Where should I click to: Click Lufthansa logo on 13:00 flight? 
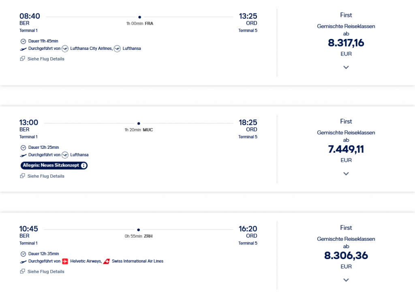coord(65,155)
